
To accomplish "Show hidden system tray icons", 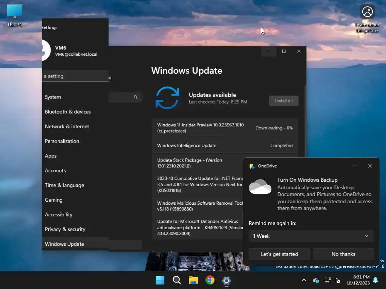I will coord(304,280).
